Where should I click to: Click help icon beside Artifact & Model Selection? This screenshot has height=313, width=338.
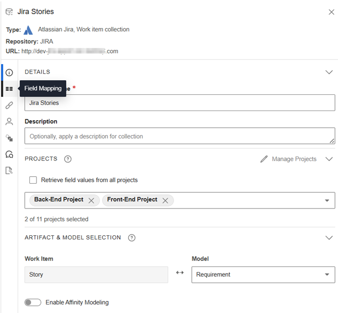tap(132, 238)
